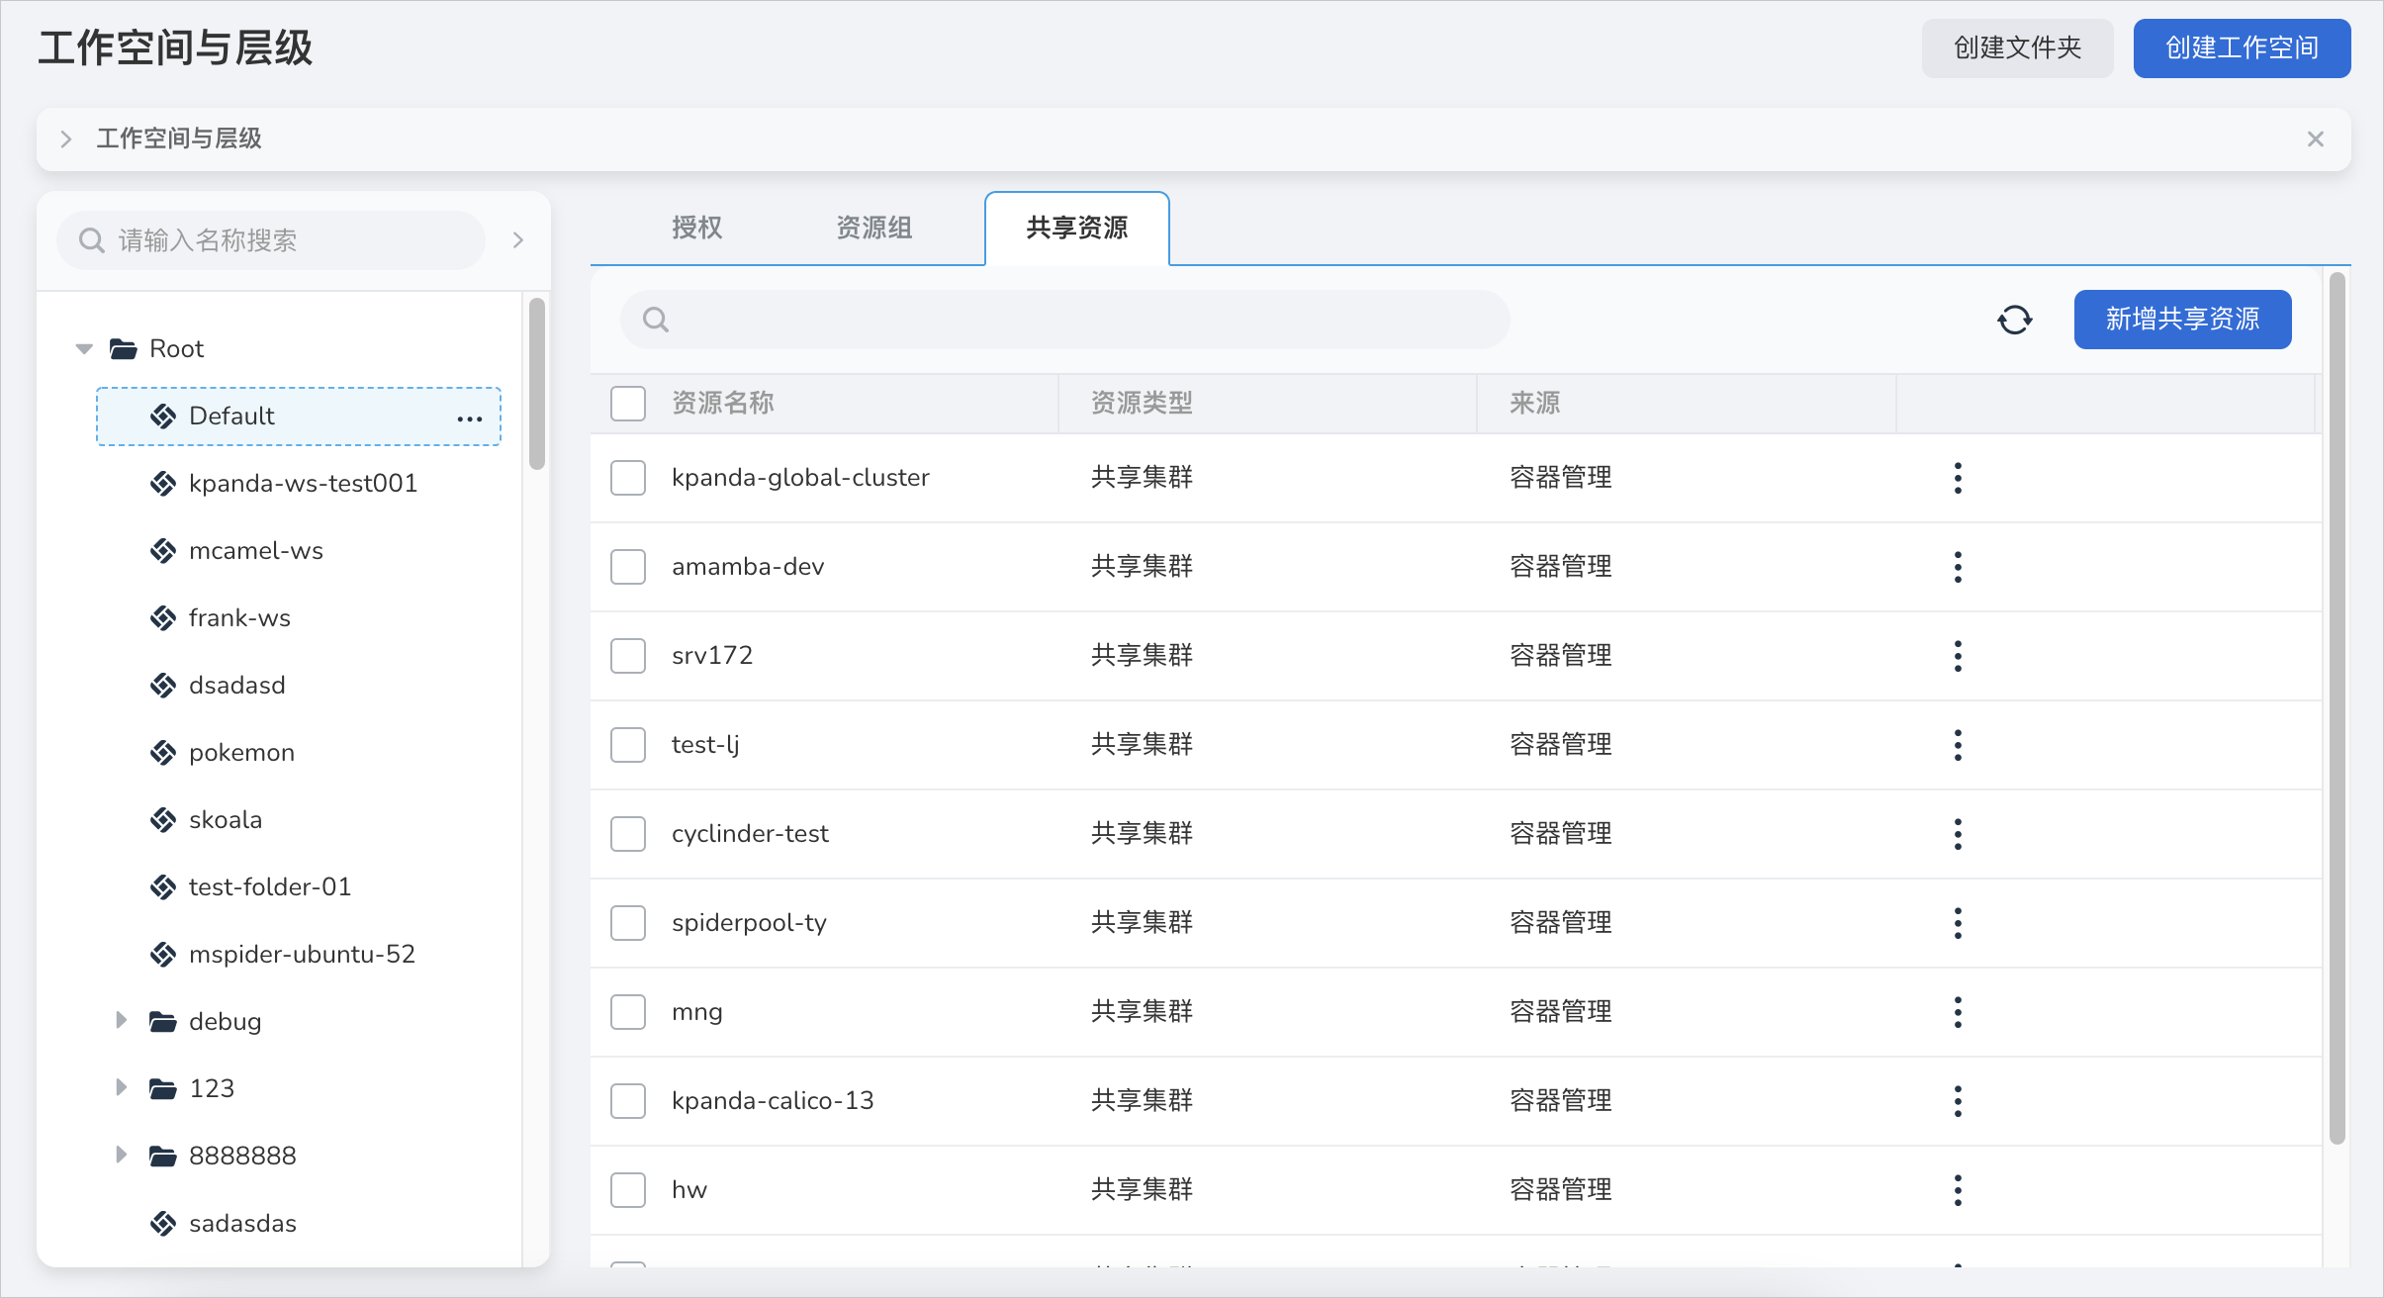Close the 工作空间与层级 info banner
Viewport: 2384px width, 1298px height.
2316,139
